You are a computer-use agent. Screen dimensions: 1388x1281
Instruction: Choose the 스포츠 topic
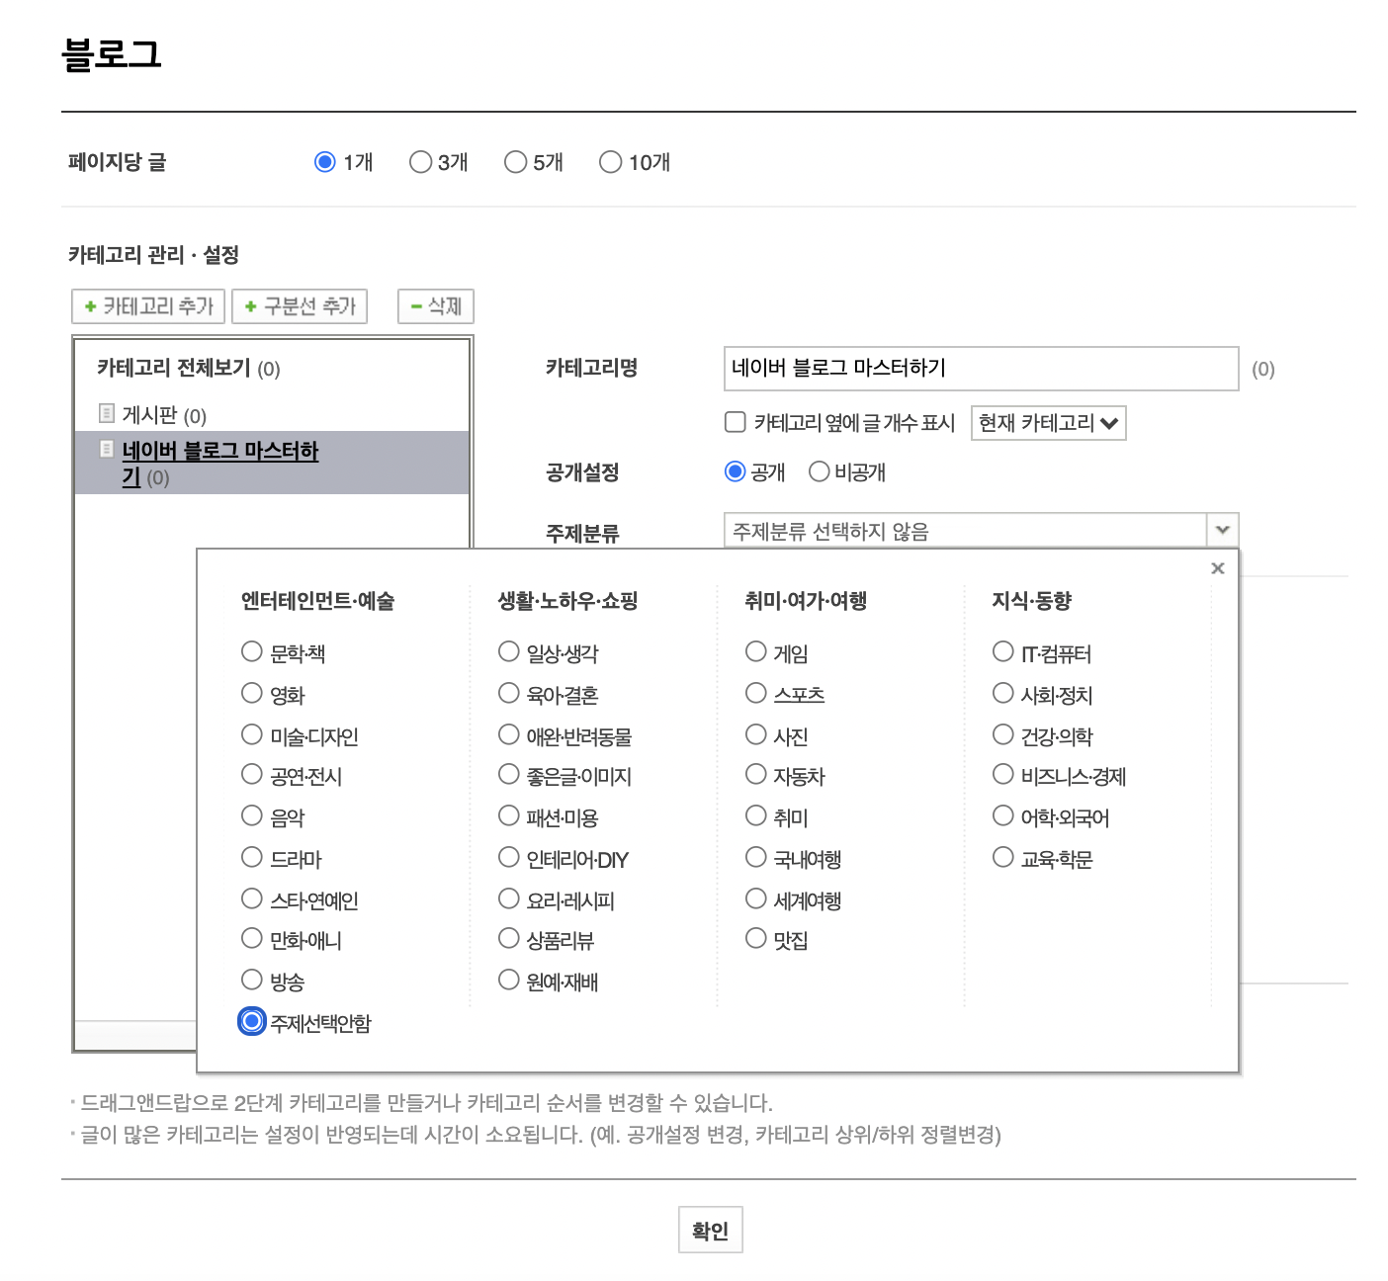(x=756, y=693)
